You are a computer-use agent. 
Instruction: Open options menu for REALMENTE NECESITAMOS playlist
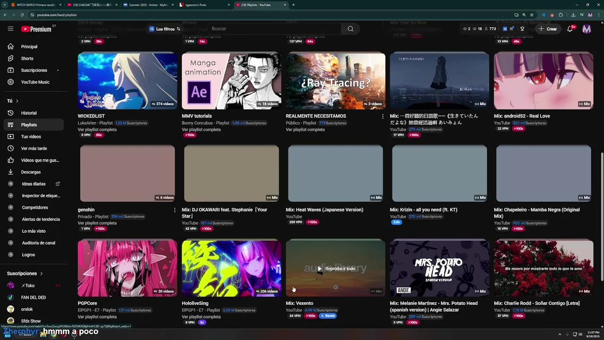tap(383, 116)
